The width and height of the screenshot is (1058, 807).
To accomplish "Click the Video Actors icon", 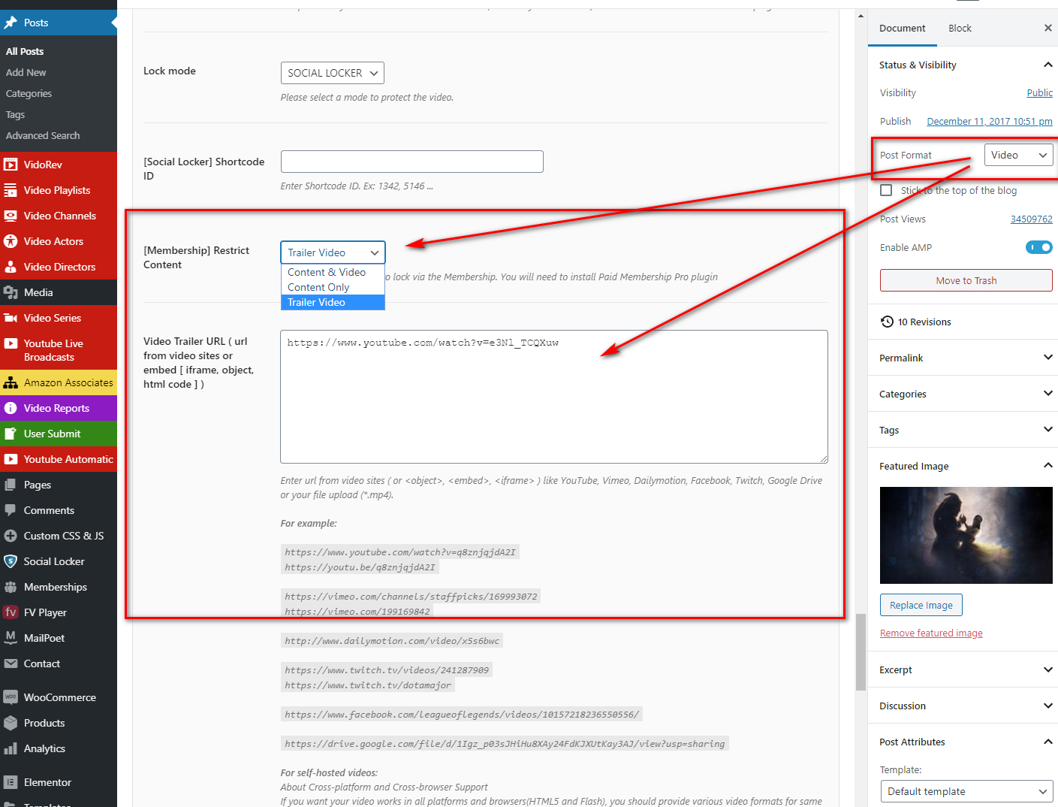I will pyautogui.click(x=11, y=241).
